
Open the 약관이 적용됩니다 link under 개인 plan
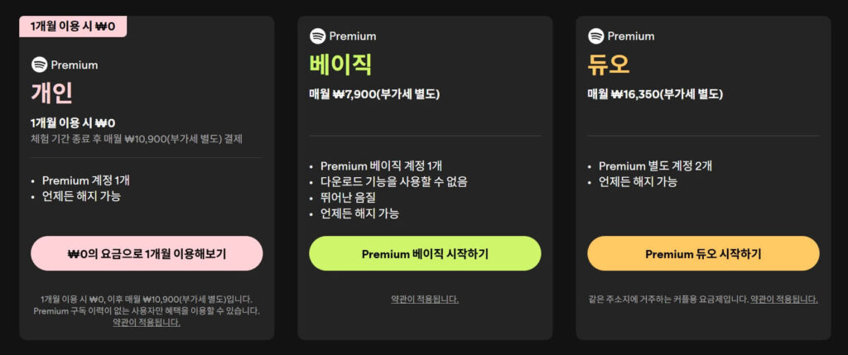click(147, 322)
